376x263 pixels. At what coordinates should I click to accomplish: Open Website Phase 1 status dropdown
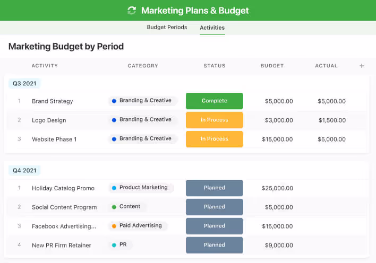coord(214,139)
